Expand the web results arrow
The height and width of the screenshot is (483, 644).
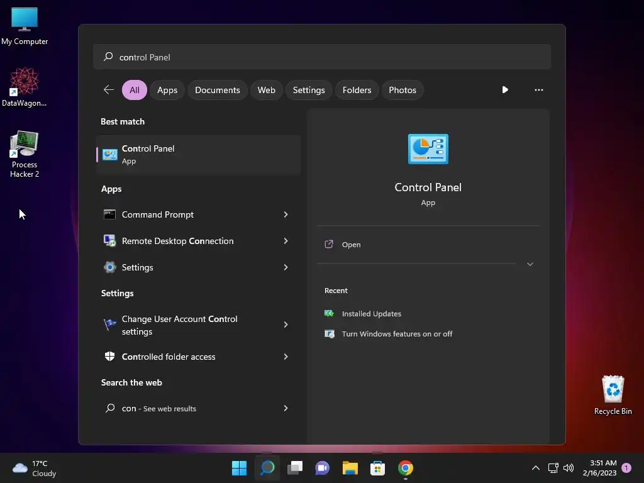tap(286, 408)
